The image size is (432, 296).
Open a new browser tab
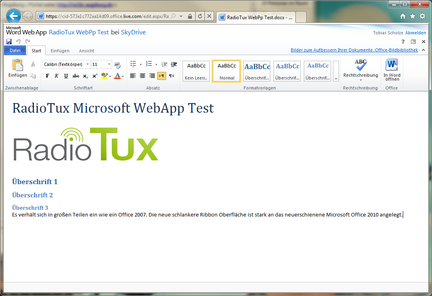pos(301,17)
